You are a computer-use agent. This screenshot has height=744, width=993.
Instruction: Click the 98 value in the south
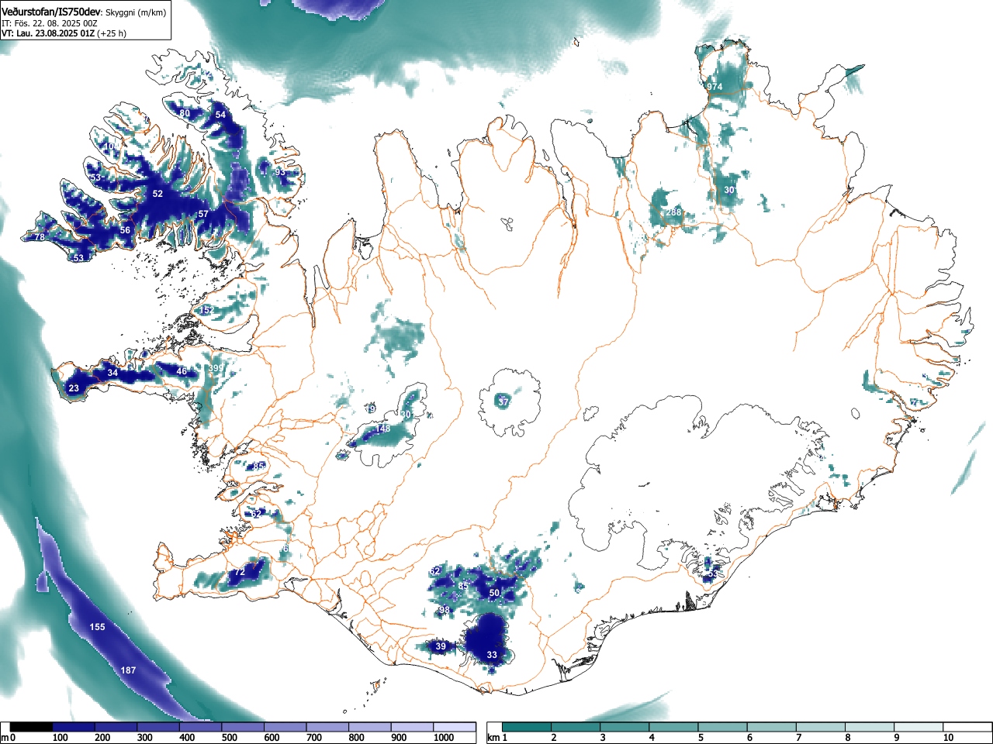click(445, 611)
